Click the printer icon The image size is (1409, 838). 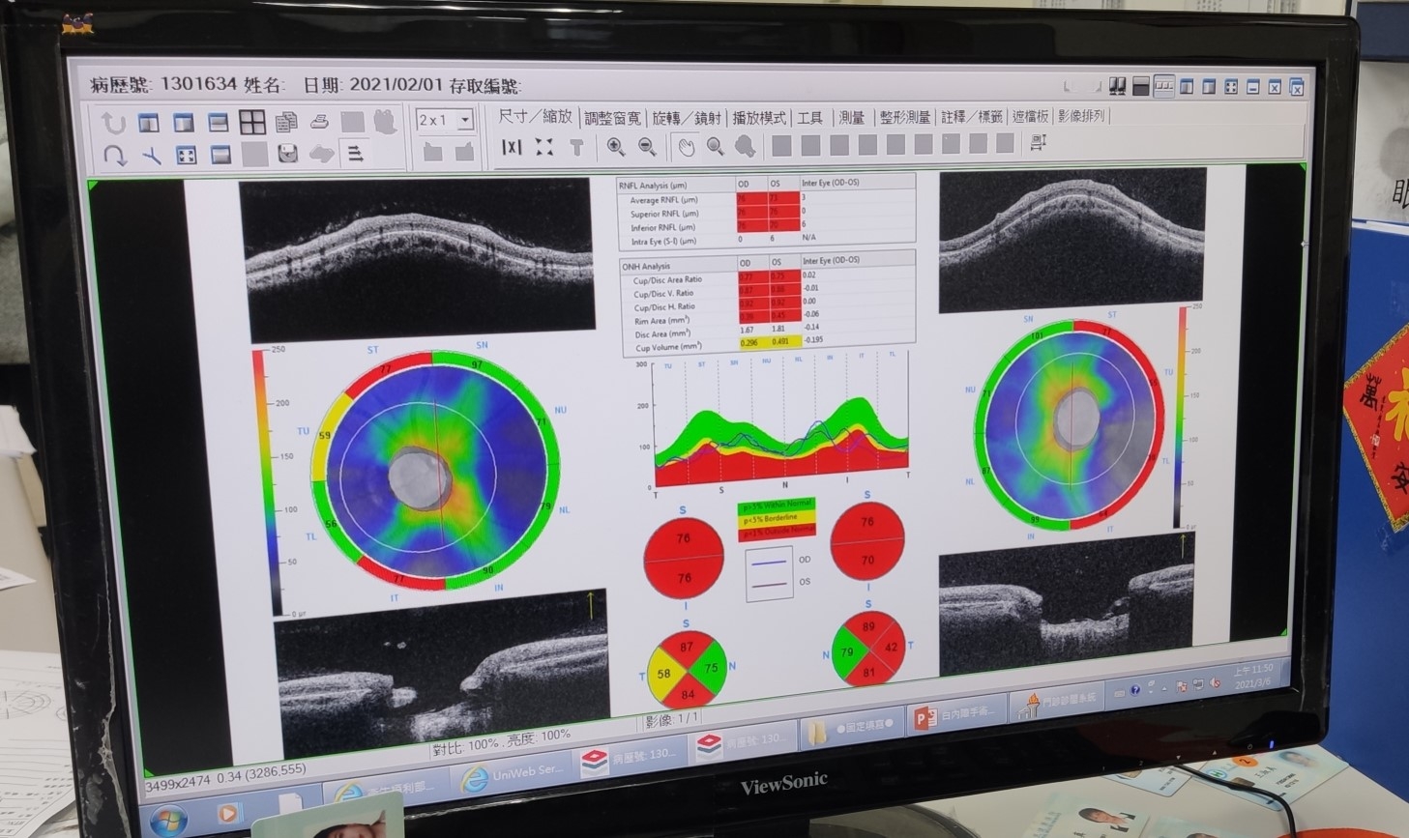coord(320,122)
